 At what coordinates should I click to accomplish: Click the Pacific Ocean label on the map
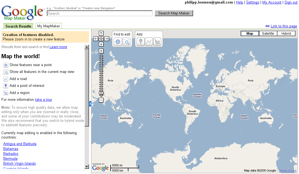tap(157, 116)
